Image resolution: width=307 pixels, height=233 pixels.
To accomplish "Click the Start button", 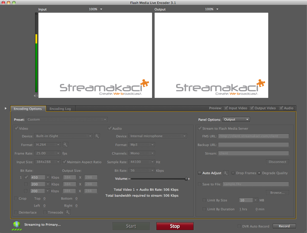I will pos(131,226).
